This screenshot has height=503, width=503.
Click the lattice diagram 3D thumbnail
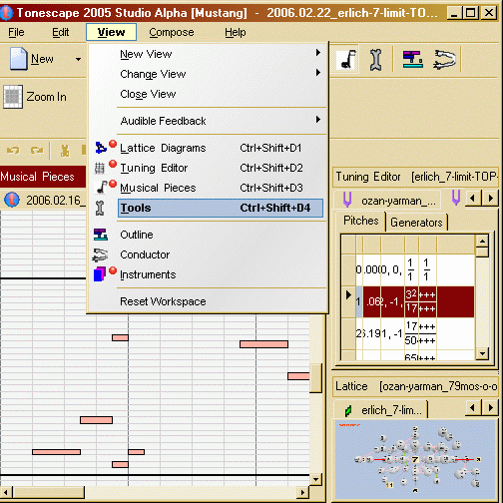416,459
